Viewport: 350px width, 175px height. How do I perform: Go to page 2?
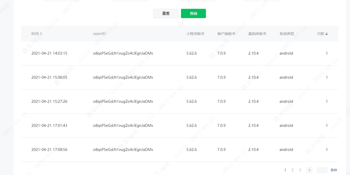click(x=293, y=170)
